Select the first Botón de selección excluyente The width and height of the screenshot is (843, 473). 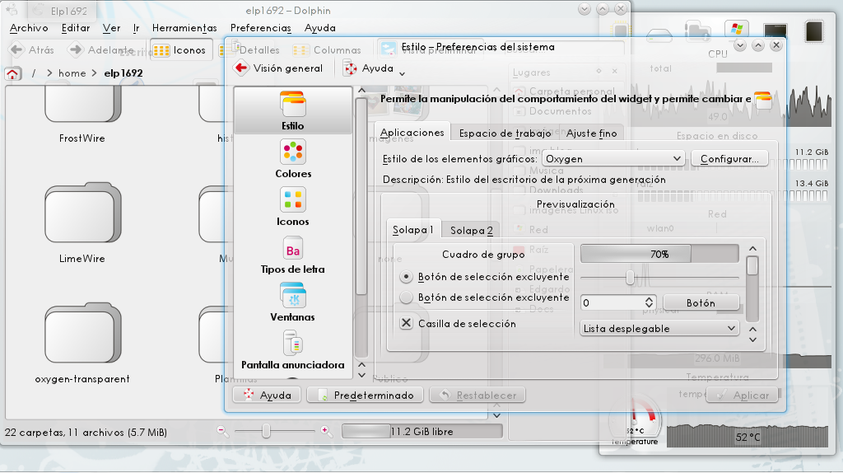[x=406, y=277]
